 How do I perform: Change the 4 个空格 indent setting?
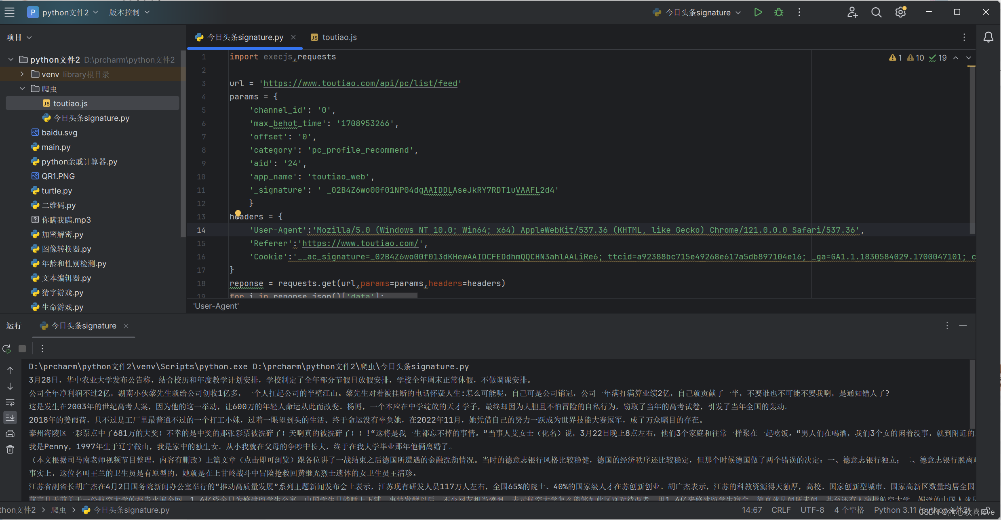point(849,510)
